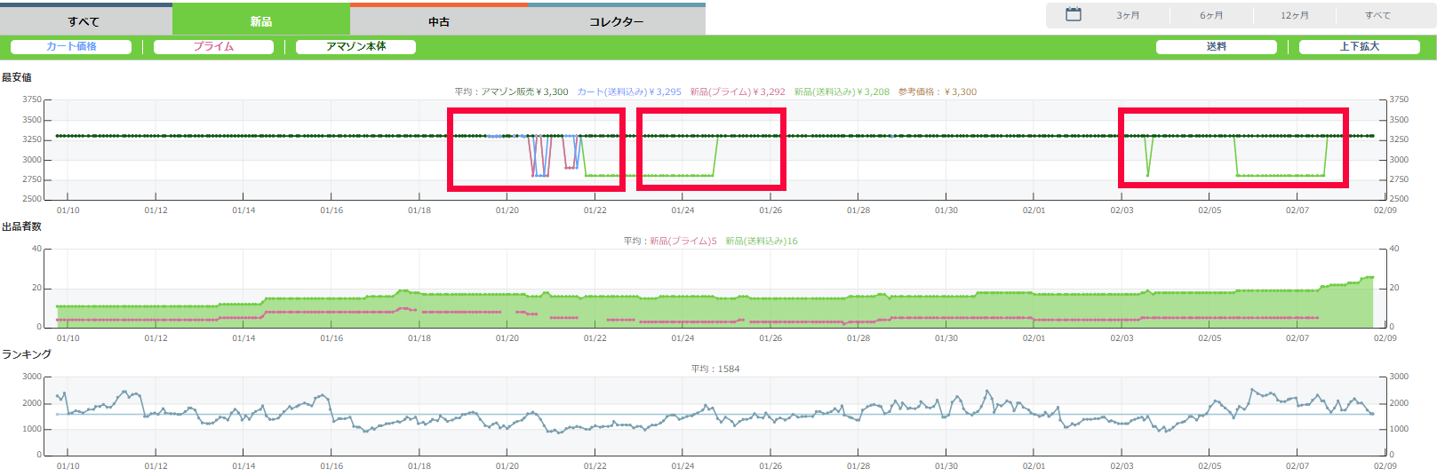1437x476 pixels.
Task: Click 新品(送料込み) ¥3,208 in price legend
Action: click(842, 92)
